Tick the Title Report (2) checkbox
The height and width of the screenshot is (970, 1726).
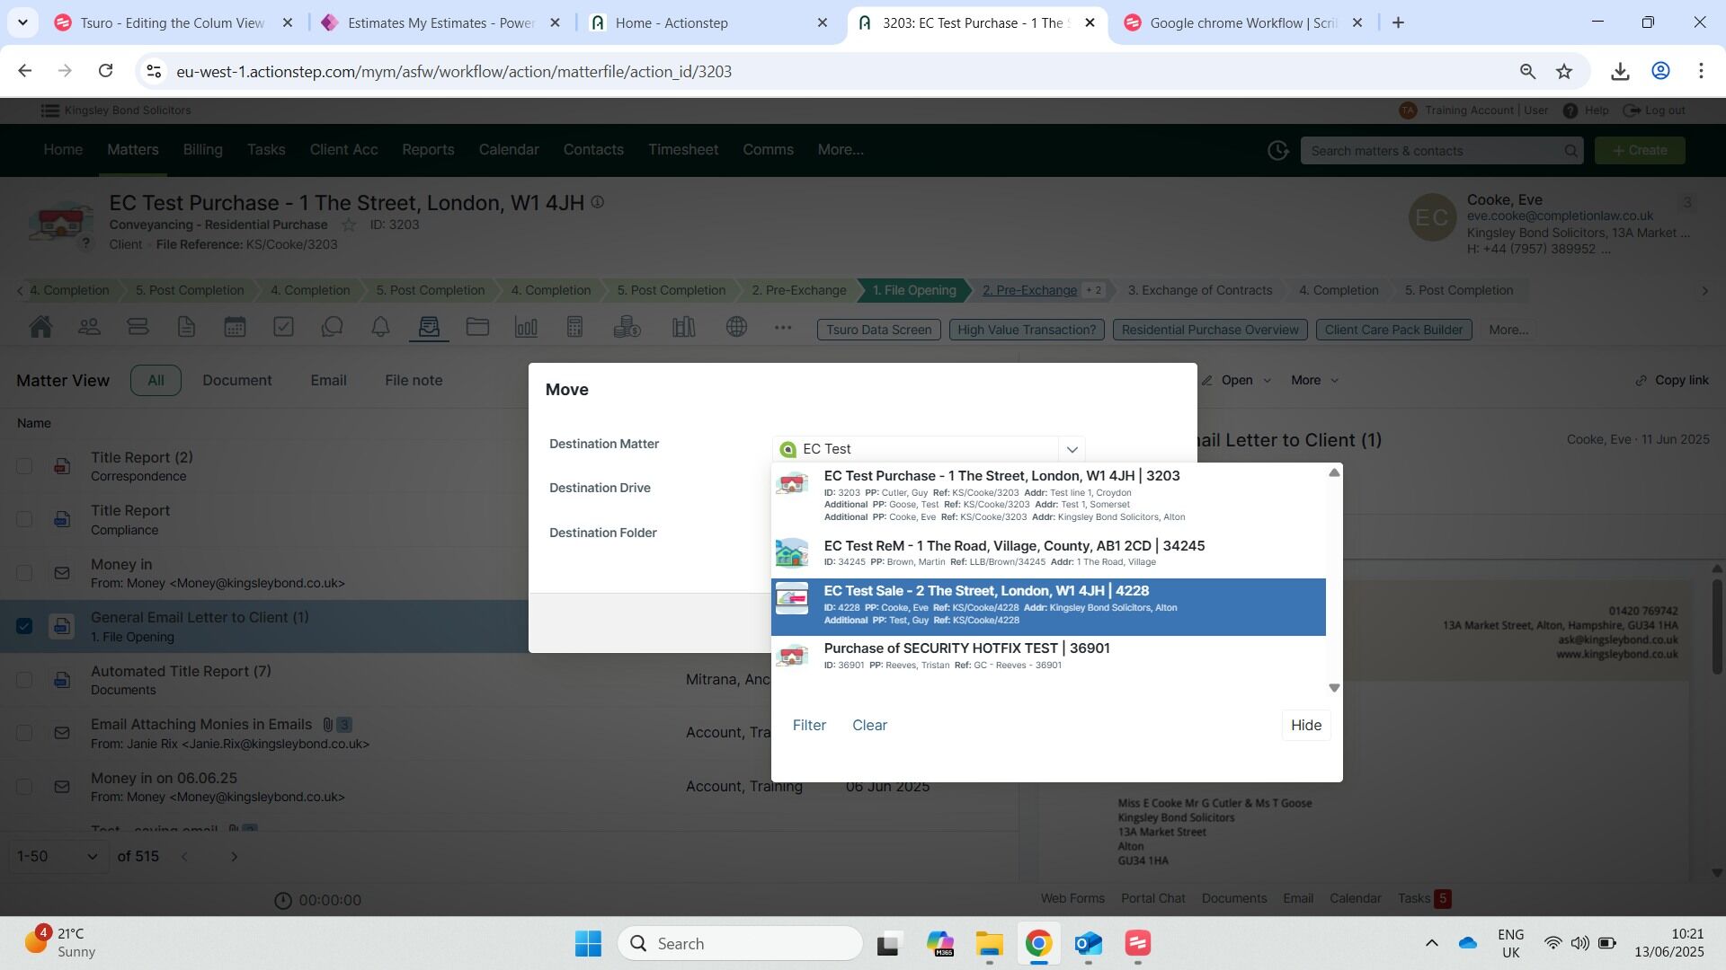[x=24, y=466]
